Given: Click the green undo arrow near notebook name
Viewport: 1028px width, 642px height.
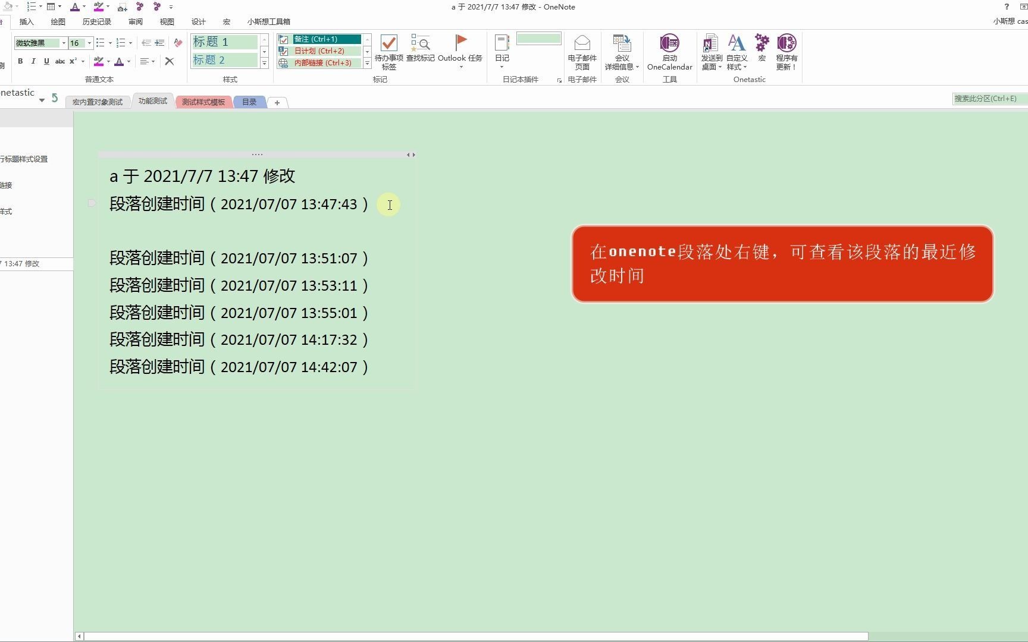Looking at the screenshot, I should pos(55,98).
